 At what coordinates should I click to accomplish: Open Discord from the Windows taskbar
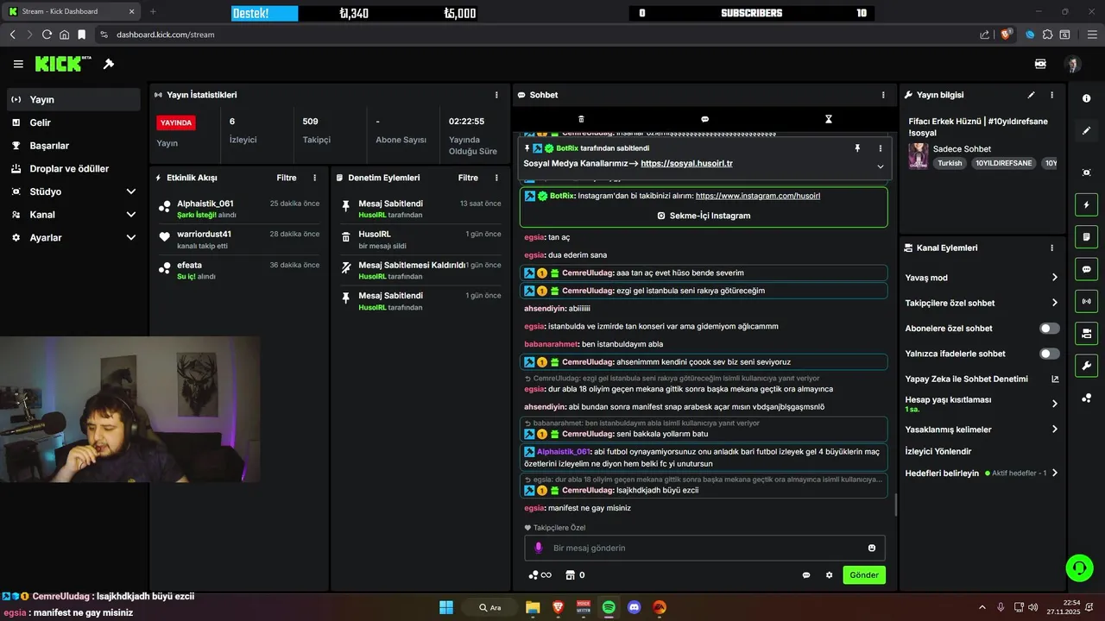click(x=635, y=607)
